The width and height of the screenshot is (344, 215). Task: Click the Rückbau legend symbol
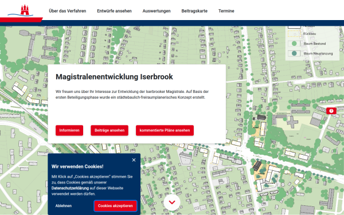[x=294, y=34]
